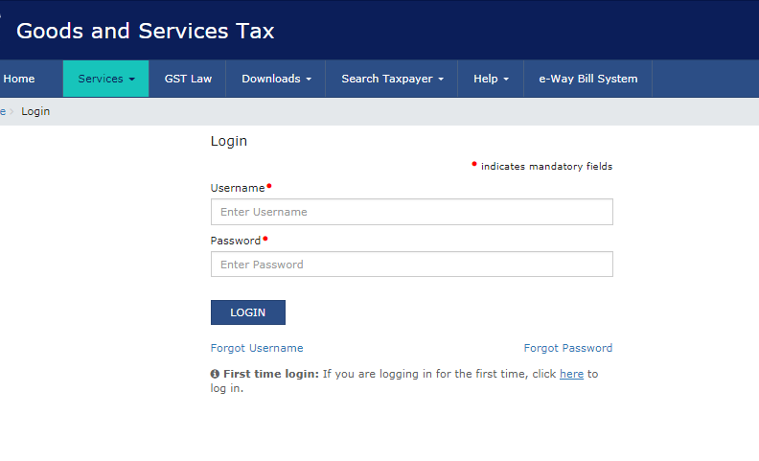
Task: Open the Search Taxpayer dropdown
Action: pyautogui.click(x=392, y=79)
